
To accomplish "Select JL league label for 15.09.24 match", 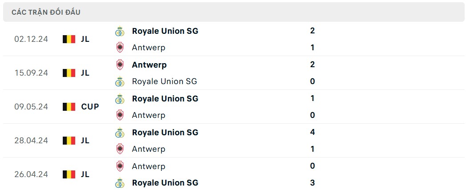I will 85,73.
